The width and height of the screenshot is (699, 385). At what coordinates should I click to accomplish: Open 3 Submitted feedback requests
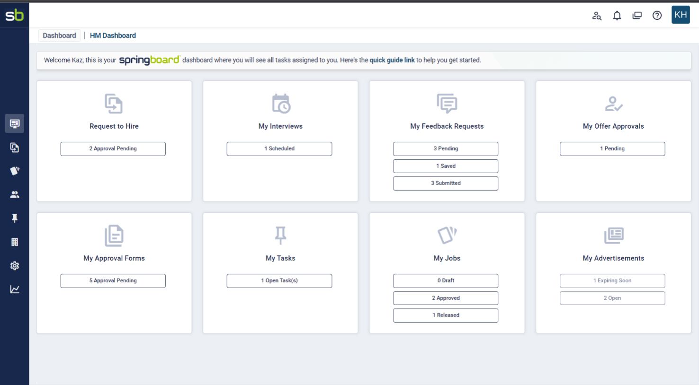tap(446, 183)
